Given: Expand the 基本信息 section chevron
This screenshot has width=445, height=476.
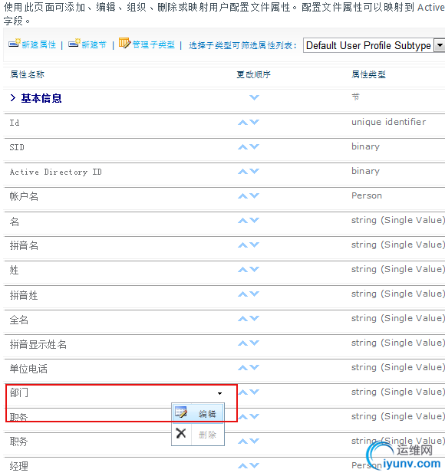Looking at the screenshot, I should pos(13,98).
